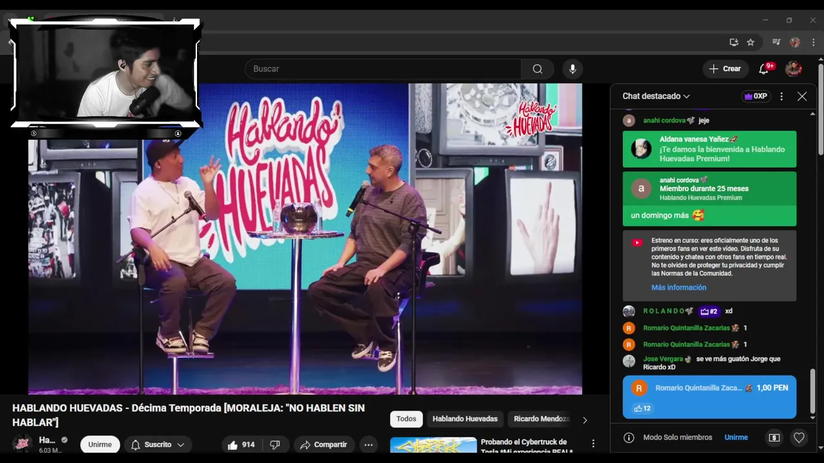Start voice search with microphone icon
This screenshot has width=824, height=463.
(572, 69)
